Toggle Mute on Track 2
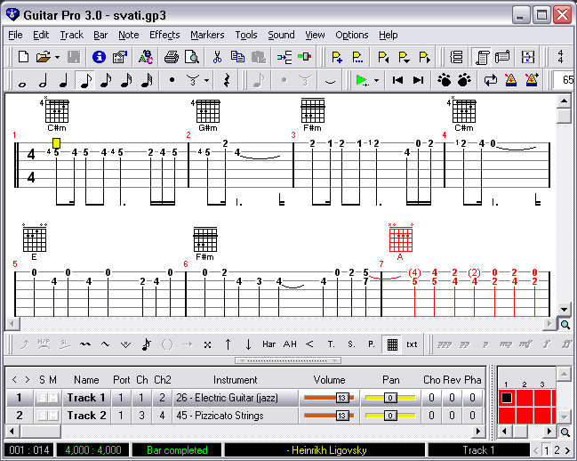 click(53, 416)
